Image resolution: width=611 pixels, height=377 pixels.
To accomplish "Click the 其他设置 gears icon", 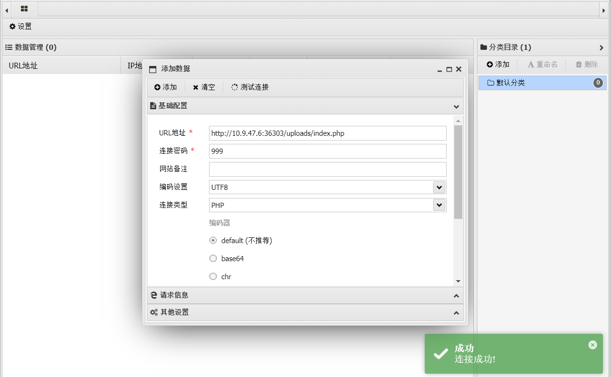I will pos(154,312).
